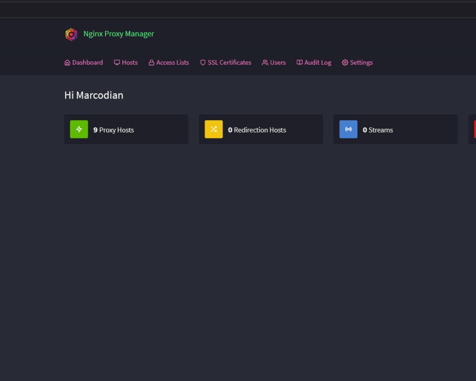View the Audit Log
This screenshot has width=476, height=381.
[x=317, y=63]
